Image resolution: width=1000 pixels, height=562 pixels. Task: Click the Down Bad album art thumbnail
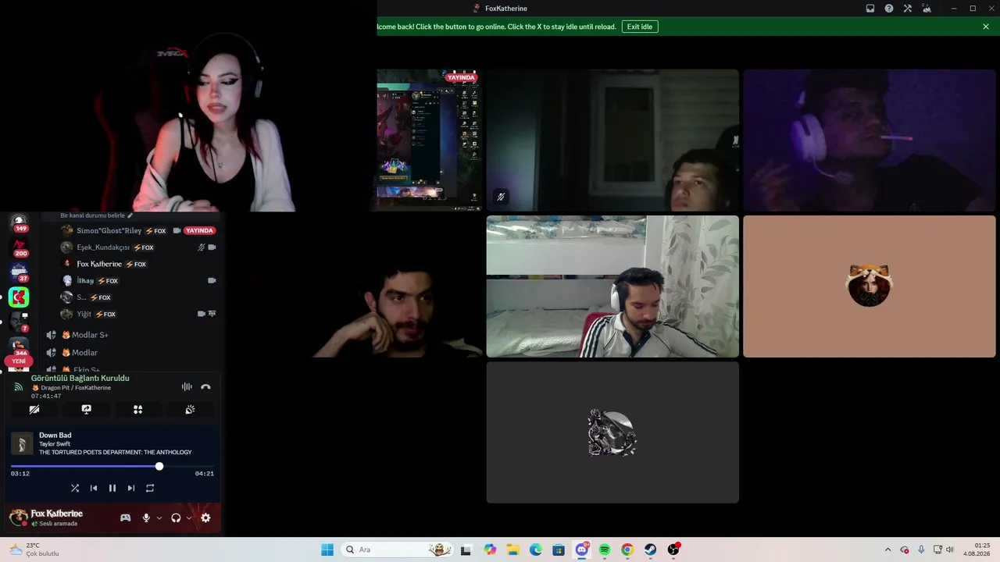tap(22, 443)
